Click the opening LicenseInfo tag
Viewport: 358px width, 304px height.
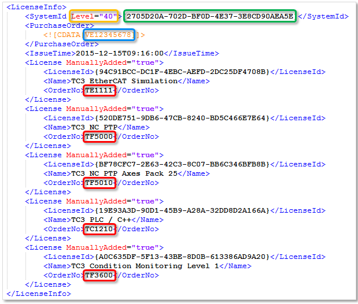click(x=36, y=7)
